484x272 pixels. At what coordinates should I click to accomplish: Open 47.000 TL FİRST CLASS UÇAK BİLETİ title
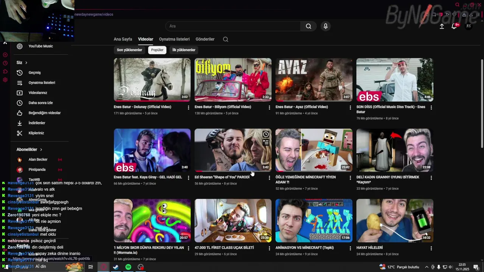224,248
